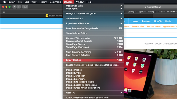Screen dimensions: 177x99
Task: Toggle Disable Styles option
Action: pyautogui.click(x=94, y=73)
